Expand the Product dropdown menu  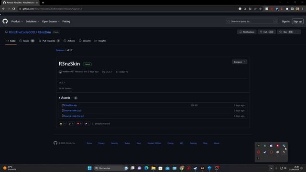[17, 21]
